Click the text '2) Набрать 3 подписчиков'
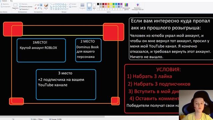This screenshot has height=120, width=213. coord(159,84)
